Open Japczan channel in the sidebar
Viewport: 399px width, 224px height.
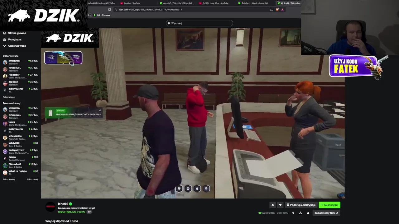20,83
